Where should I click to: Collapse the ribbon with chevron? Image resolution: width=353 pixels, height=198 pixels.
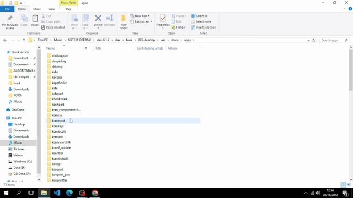(344, 9)
